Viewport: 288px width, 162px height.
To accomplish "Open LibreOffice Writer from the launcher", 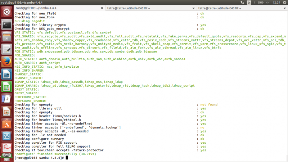I will [x=7, y=74].
